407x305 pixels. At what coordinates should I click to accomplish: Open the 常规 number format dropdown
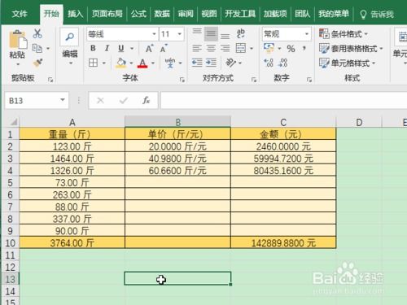coord(307,34)
